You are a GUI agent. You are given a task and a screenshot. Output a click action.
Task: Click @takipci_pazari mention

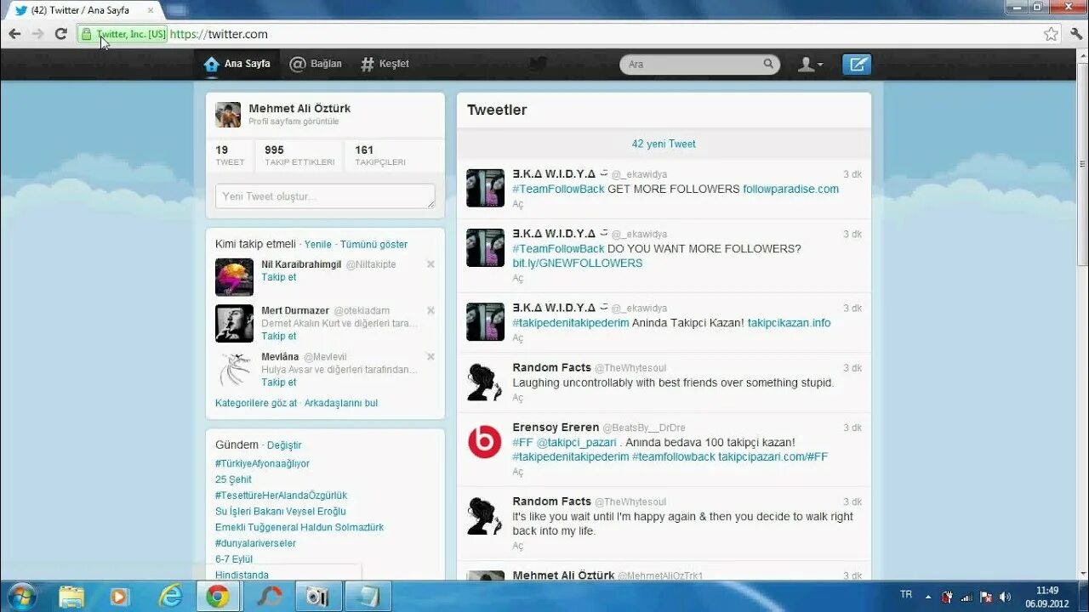(576, 442)
